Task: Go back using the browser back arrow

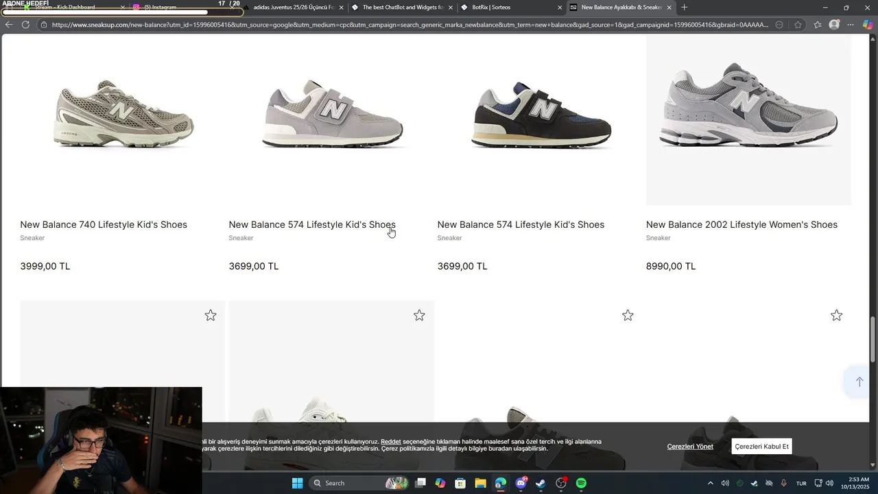Action: tap(9, 25)
